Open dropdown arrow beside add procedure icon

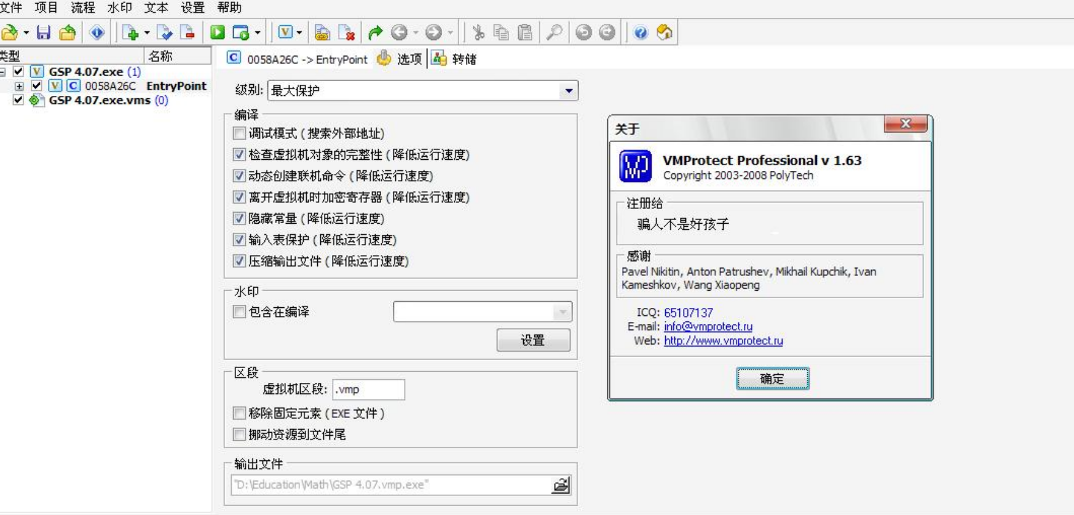tap(147, 33)
